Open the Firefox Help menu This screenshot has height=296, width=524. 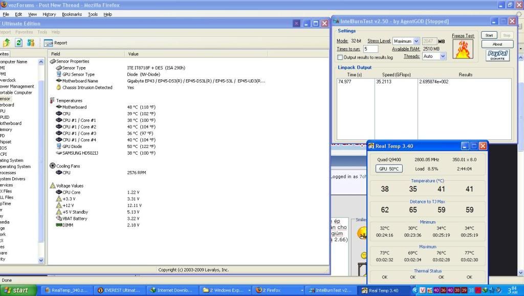point(107,14)
